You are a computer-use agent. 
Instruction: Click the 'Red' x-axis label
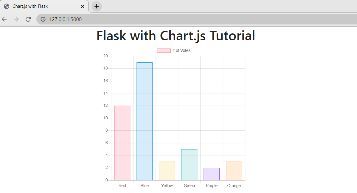click(x=122, y=186)
